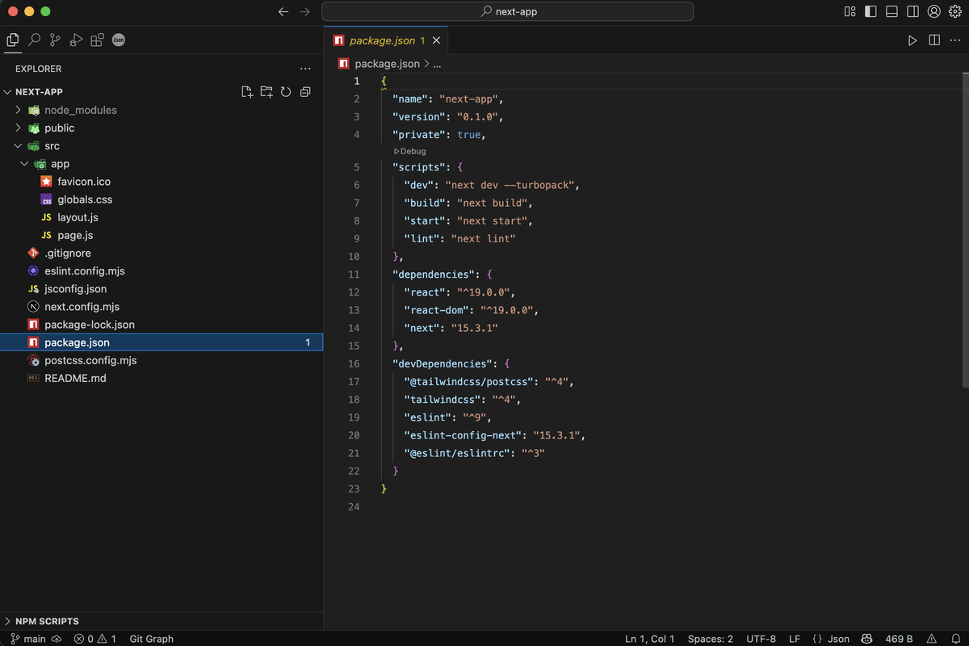Toggle the primary side bar visibility
Viewport: 969px width, 646px height.
pos(870,11)
